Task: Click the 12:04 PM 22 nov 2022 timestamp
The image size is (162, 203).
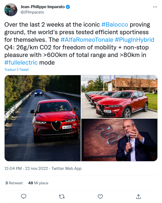Action: pyautogui.click(x=26, y=169)
